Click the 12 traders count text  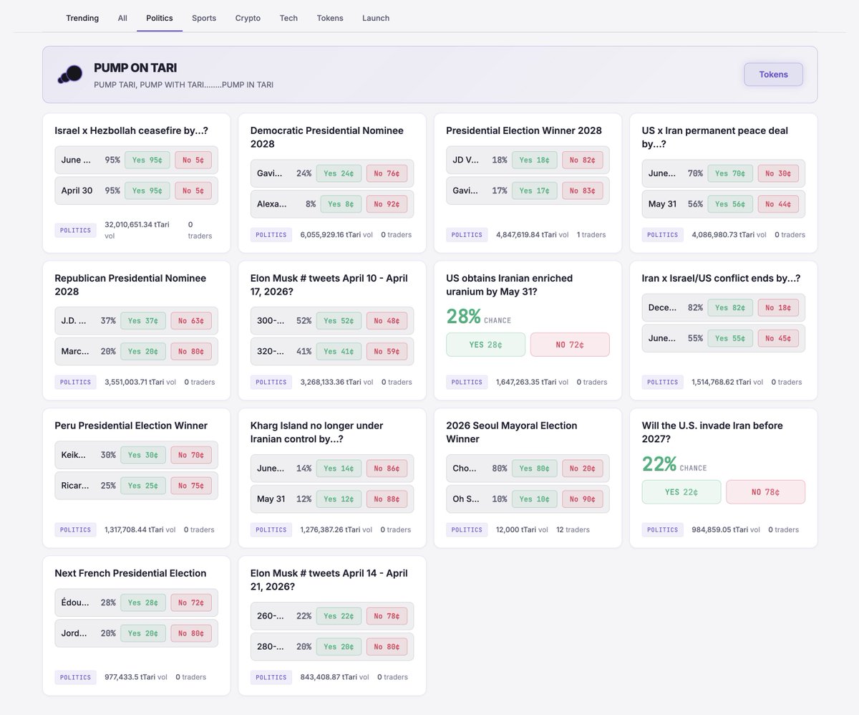pos(573,530)
